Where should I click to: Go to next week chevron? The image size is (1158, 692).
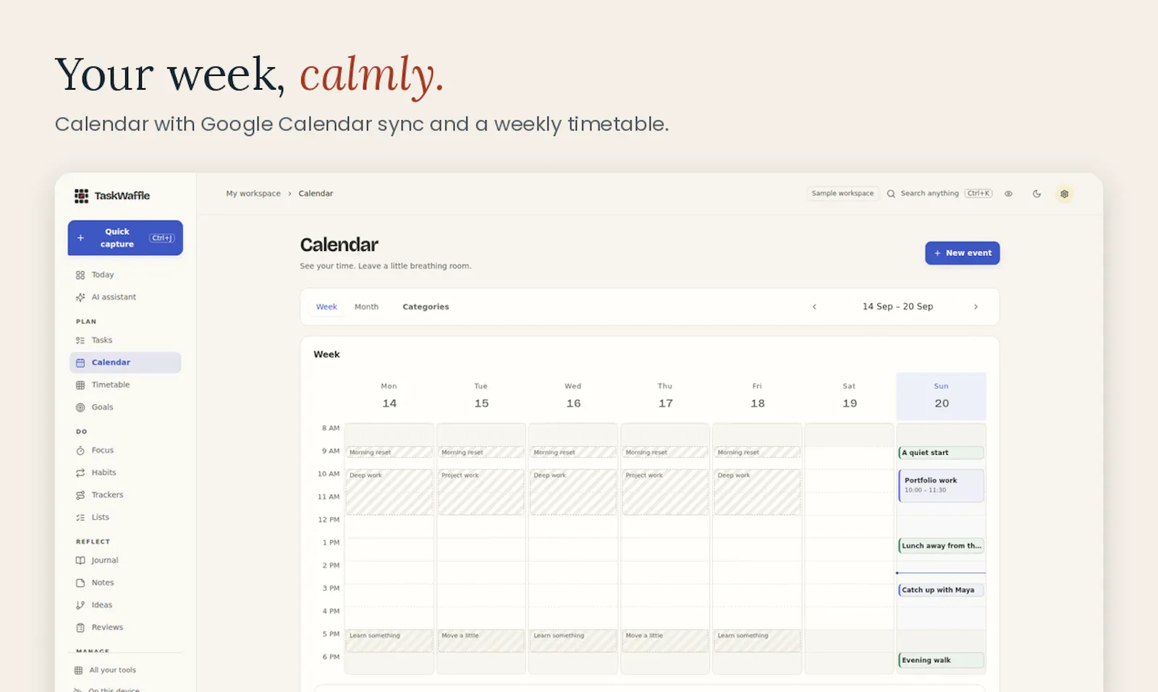tap(976, 307)
